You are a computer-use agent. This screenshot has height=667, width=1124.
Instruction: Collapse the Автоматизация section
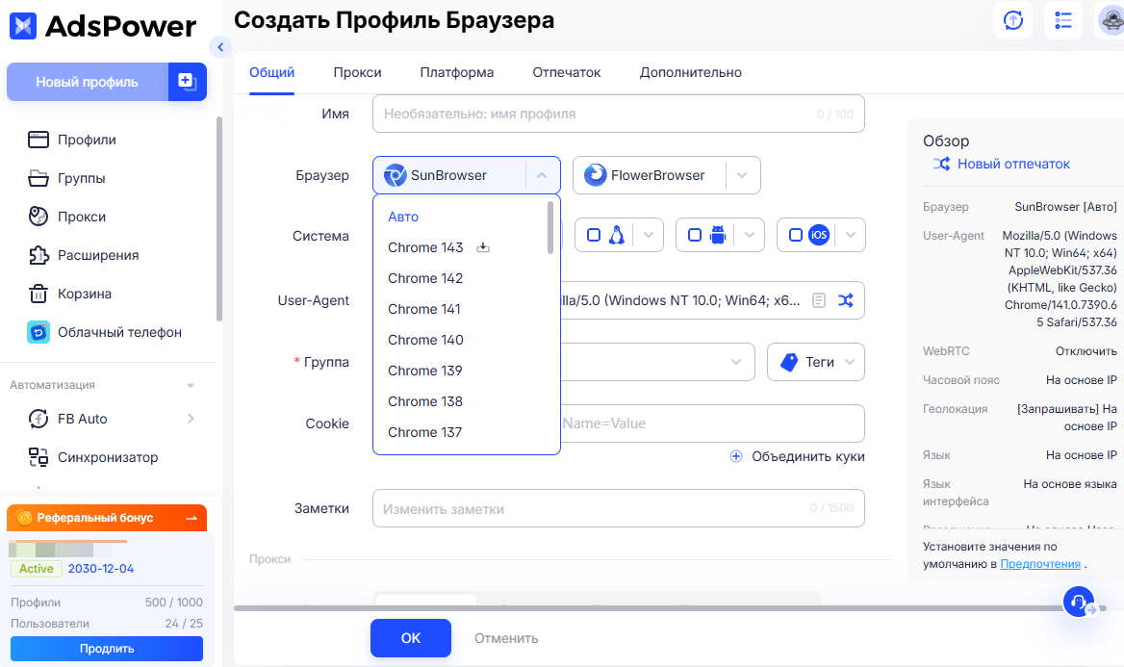[191, 386]
